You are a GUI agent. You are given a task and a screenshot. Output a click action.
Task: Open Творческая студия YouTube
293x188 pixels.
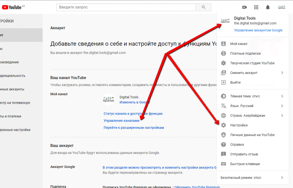tap(253, 63)
